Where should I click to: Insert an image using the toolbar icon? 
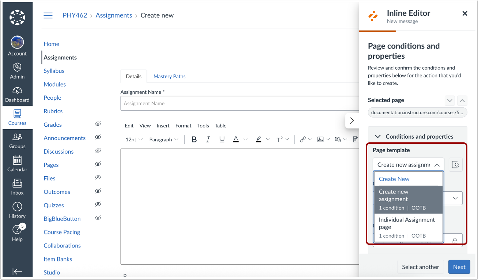pos(320,139)
